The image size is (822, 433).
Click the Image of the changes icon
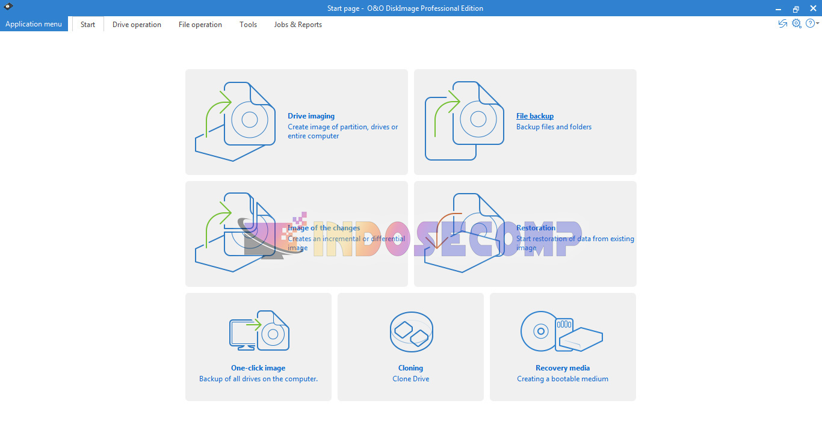[x=235, y=233]
